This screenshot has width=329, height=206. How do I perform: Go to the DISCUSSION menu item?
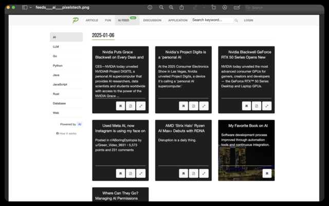pos(152,21)
